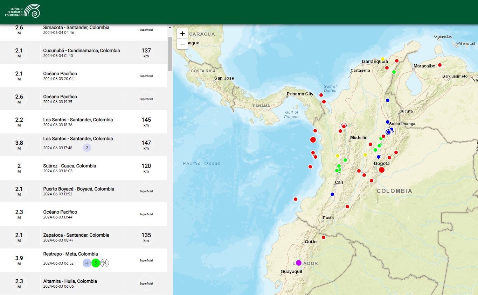The image size is (478, 295).
Task: Click the 147 km depth circle for Los Santos
Action: pyautogui.click(x=146, y=145)
